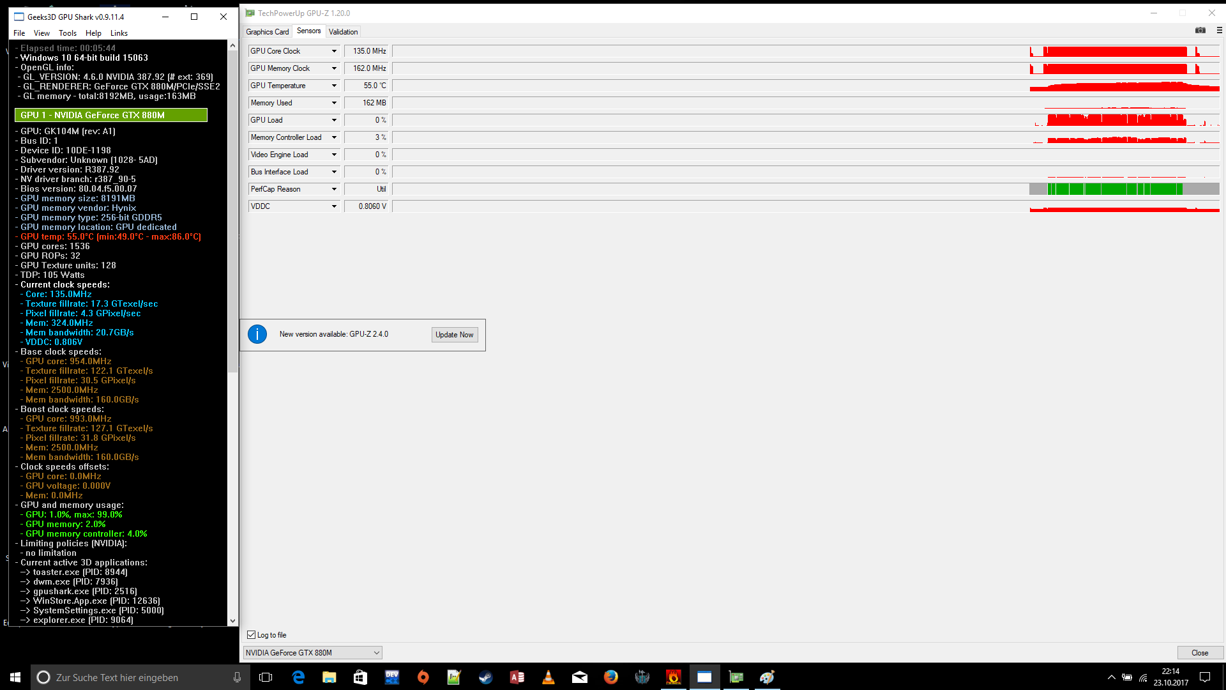Click the GPU-Z graphics card taskbar icon
This screenshot has height=690, width=1226.
coord(736,677)
